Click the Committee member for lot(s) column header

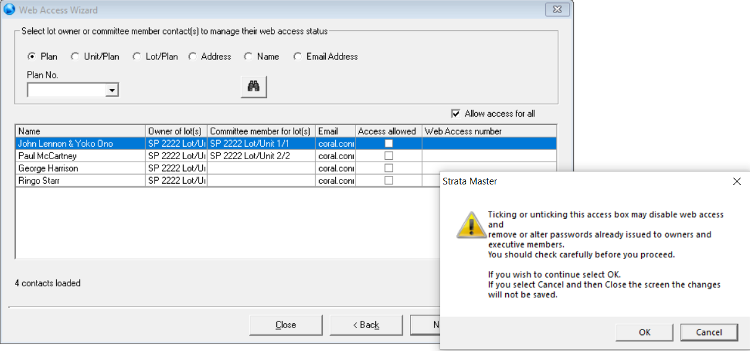coord(262,131)
